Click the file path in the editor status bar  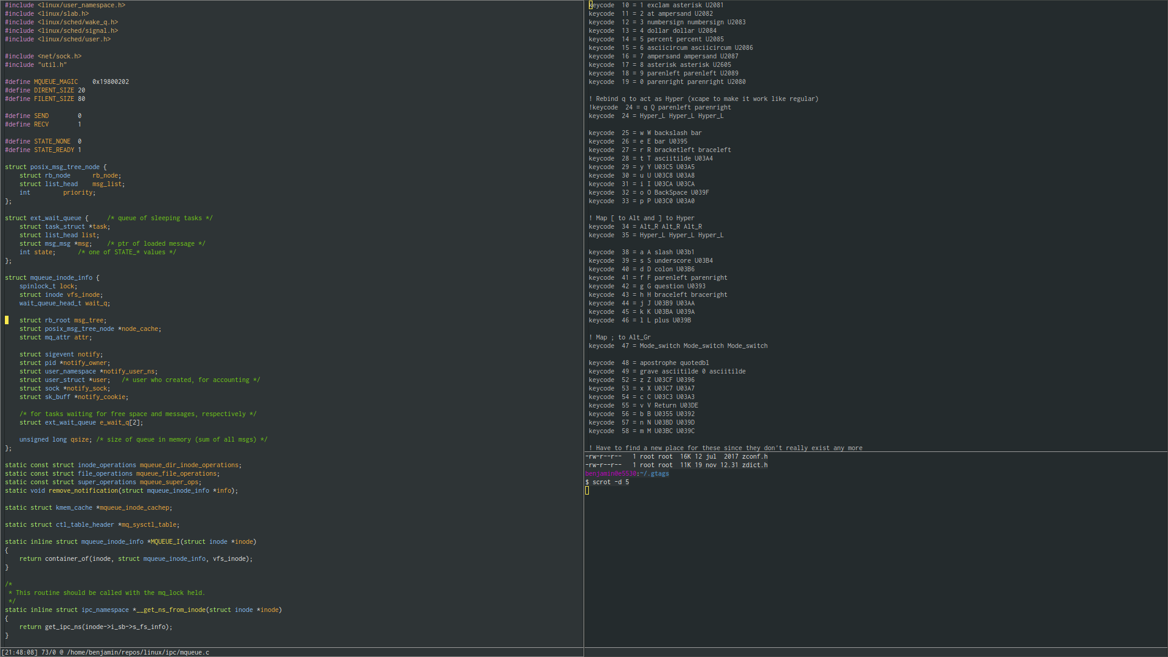(137, 652)
